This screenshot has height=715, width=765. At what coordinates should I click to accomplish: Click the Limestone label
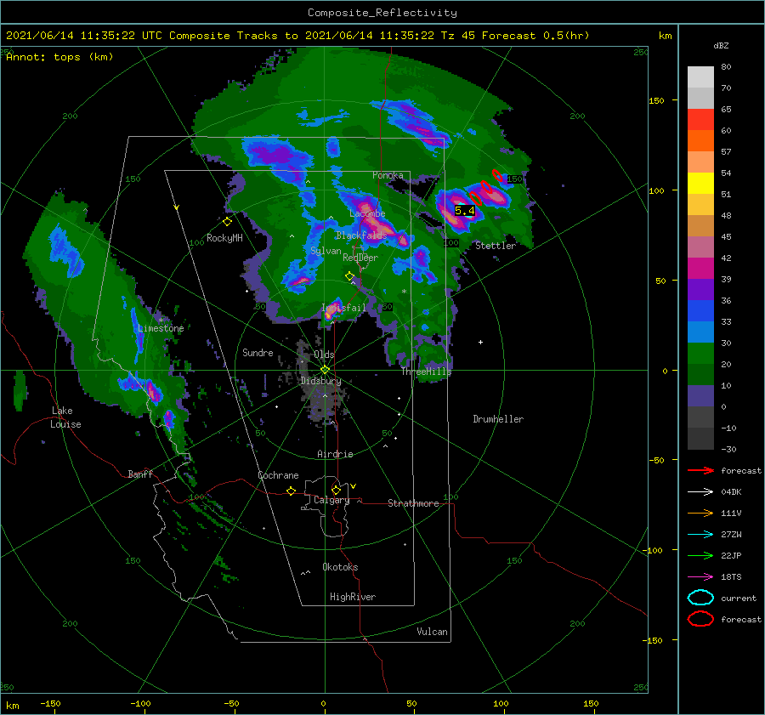click(161, 328)
